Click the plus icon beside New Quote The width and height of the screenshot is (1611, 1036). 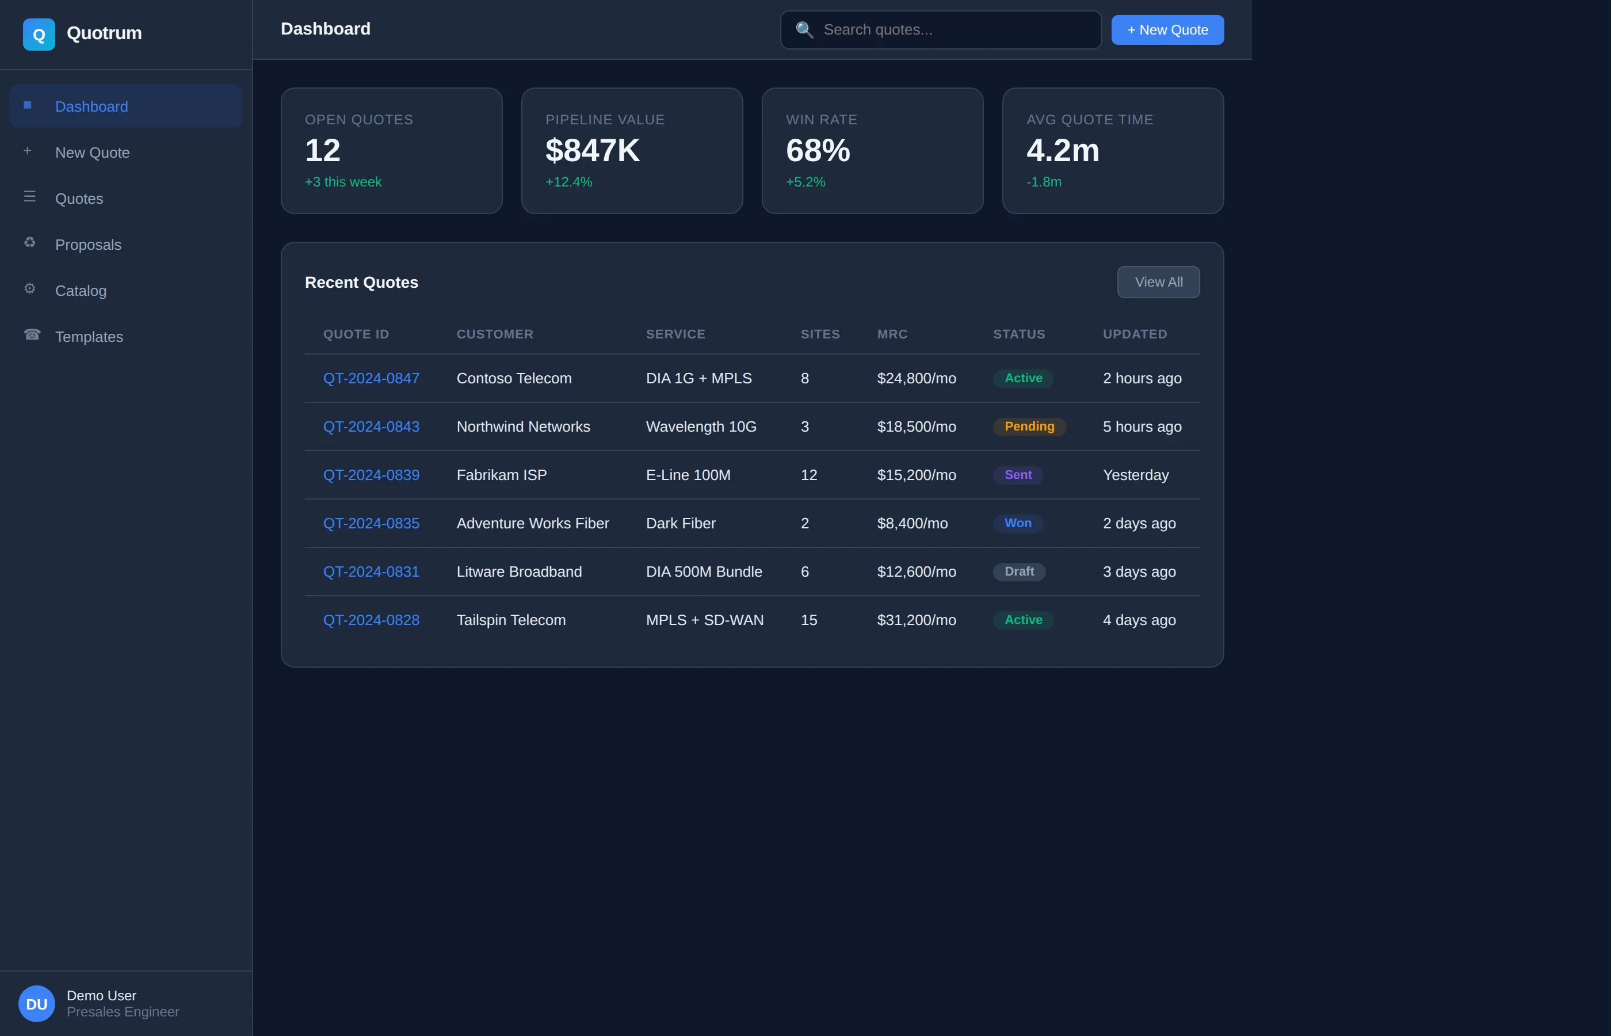pos(28,151)
